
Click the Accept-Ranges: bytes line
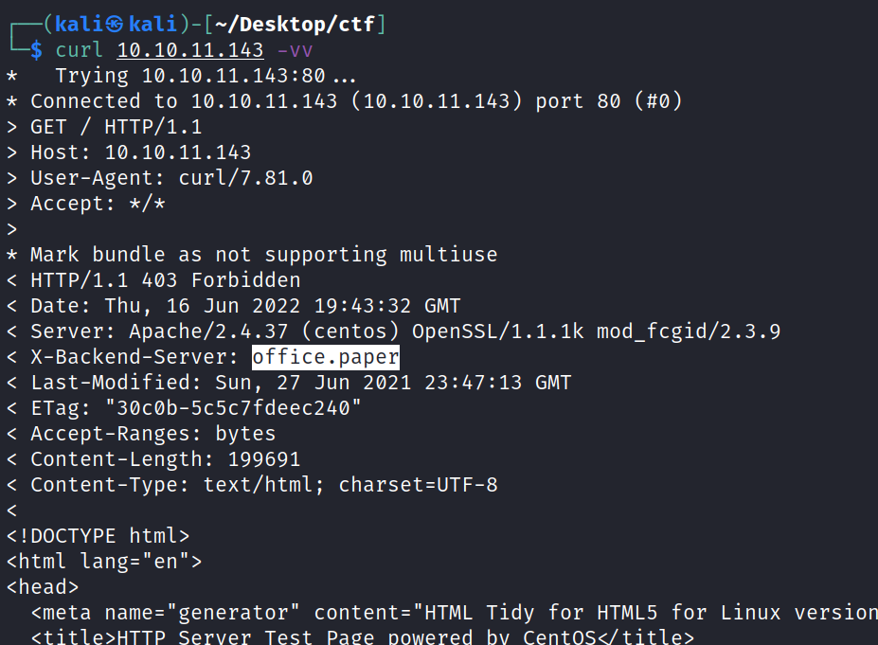pyautogui.click(x=152, y=434)
